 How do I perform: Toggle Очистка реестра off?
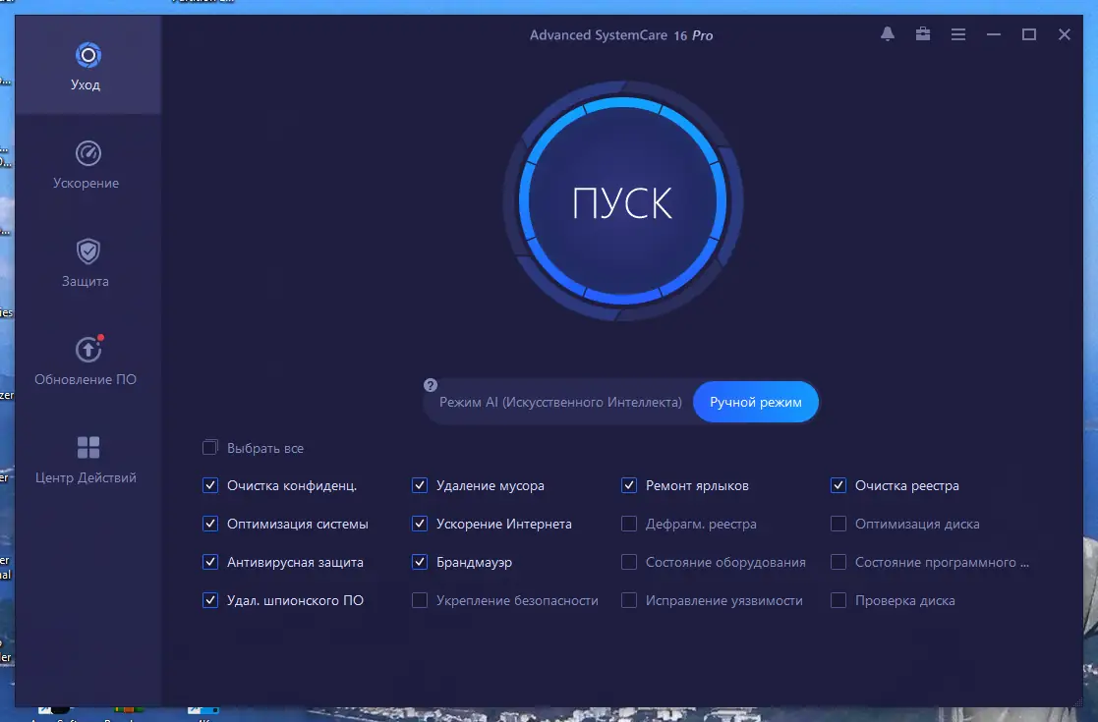pos(838,485)
